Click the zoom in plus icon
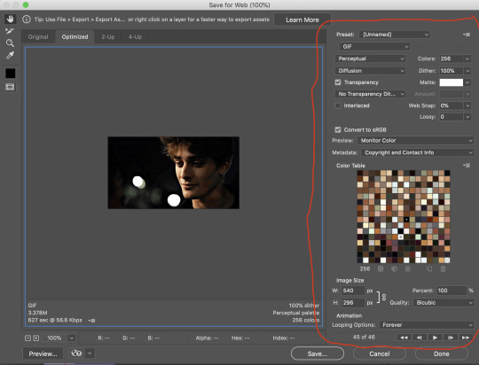The image size is (479, 365). [36, 338]
